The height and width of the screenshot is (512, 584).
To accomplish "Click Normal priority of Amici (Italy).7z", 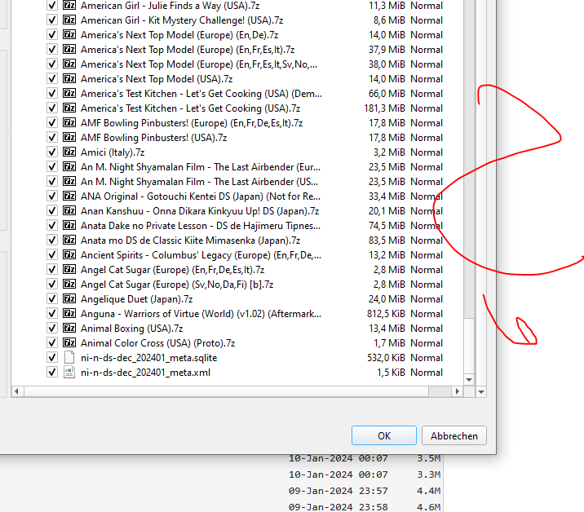I will 427,152.
